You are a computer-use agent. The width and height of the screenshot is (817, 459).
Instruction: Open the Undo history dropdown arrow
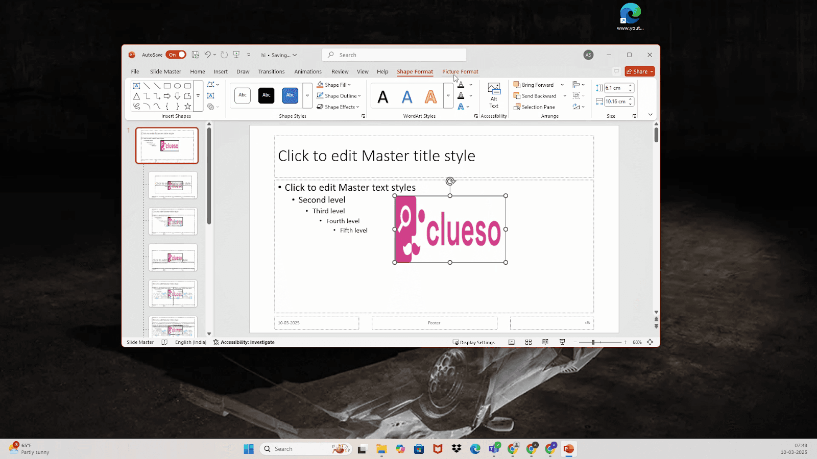pos(214,55)
